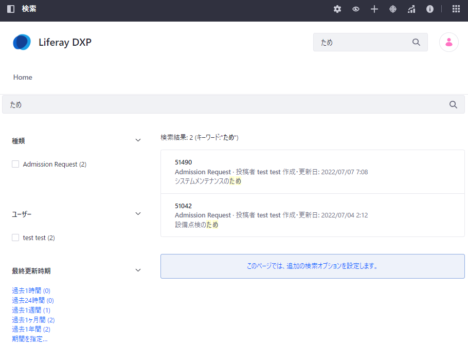Open the globe target icon
Image resolution: width=468 pixels, height=347 pixels.
[393, 9]
